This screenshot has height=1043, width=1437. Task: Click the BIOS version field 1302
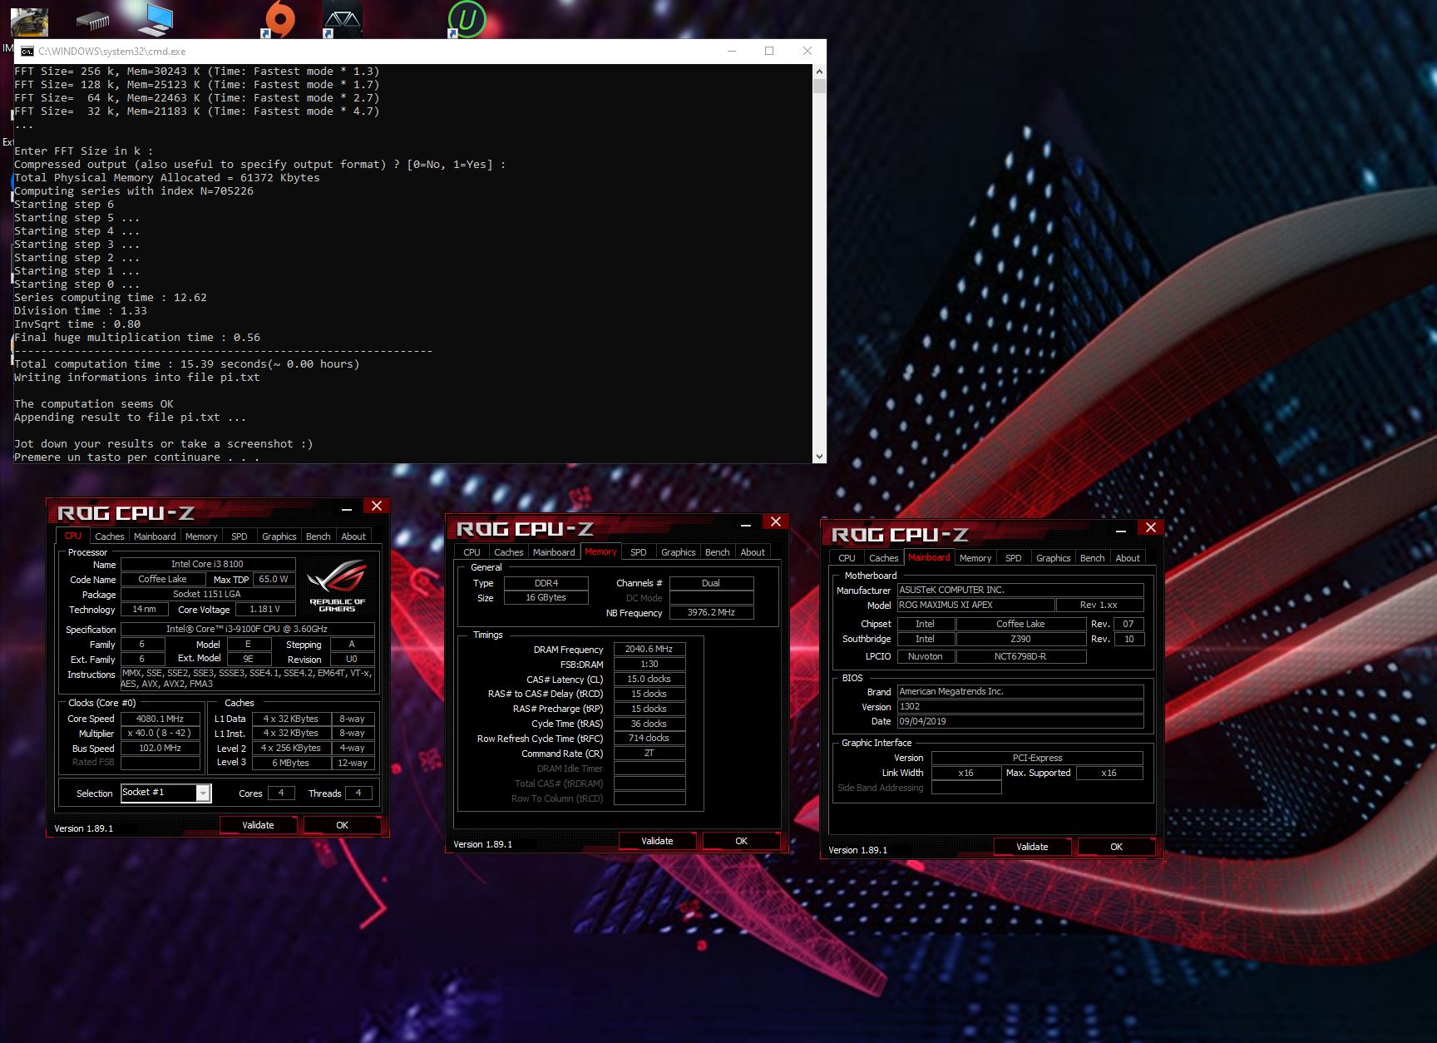[x=1020, y=706]
